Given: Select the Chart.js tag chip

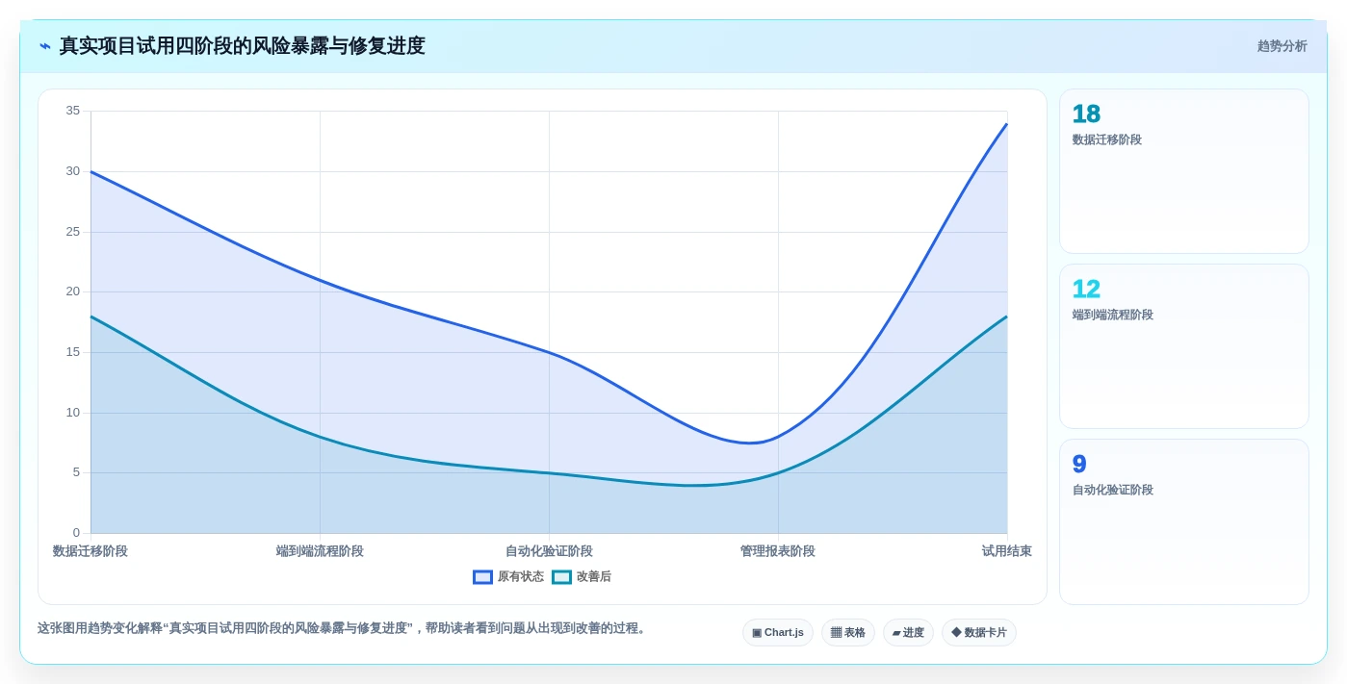Looking at the screenshot, I should [778, 632].
